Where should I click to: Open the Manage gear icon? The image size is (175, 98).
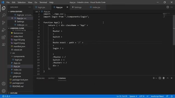4,91
